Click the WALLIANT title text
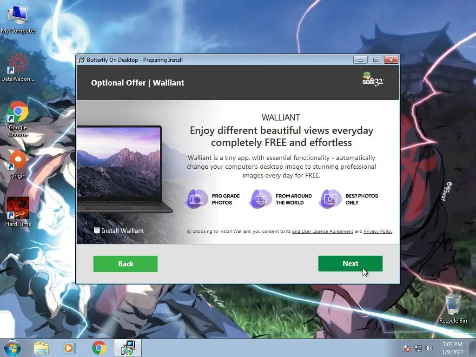 point(281,118)
